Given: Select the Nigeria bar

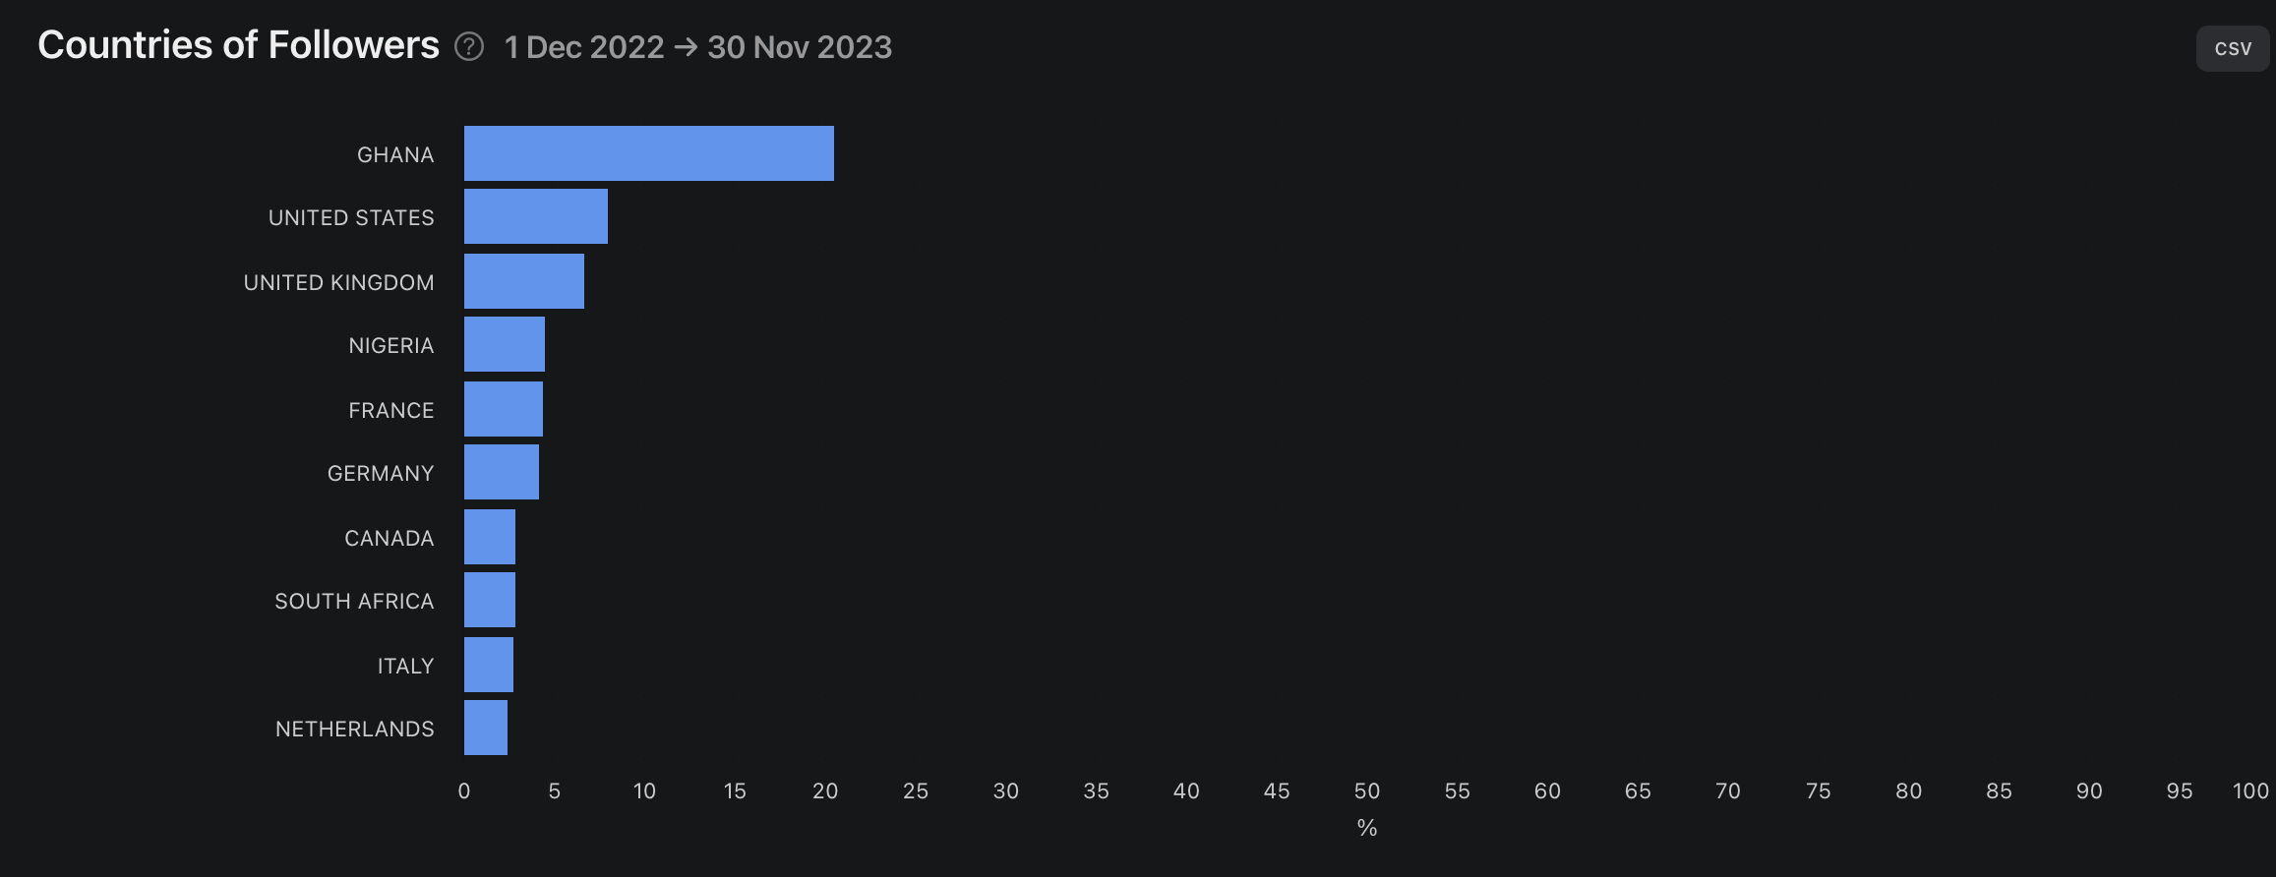Looking at the screenshot, I should 504,344.
